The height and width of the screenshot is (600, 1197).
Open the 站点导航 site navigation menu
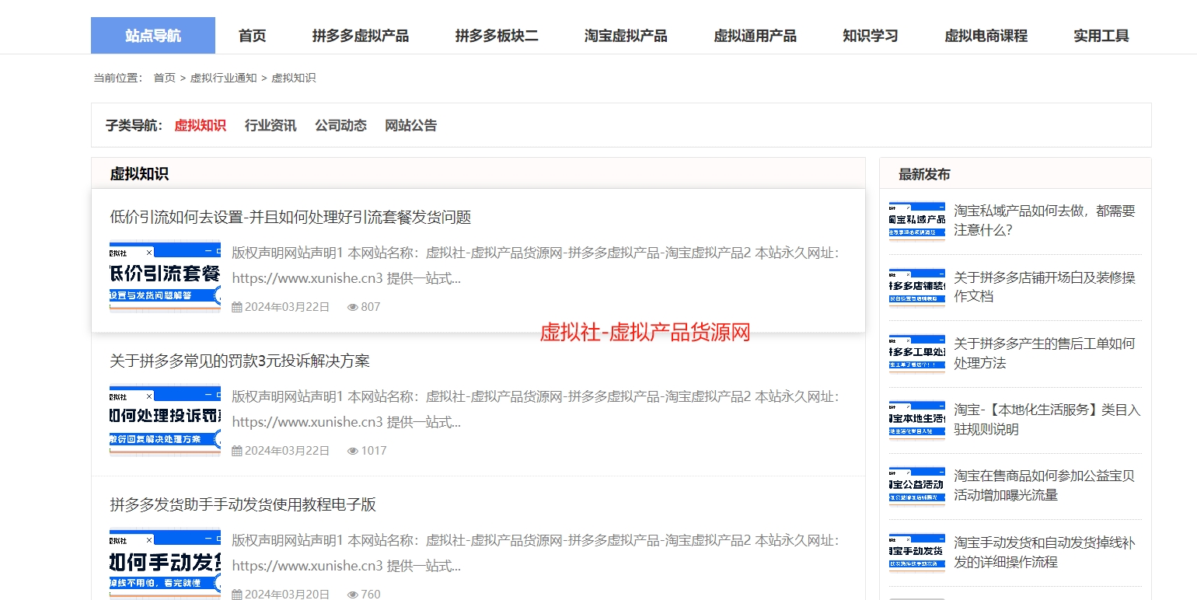pos(152,35)
